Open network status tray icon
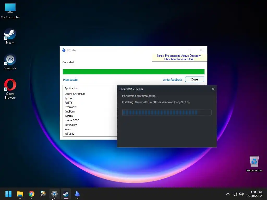Image resolution: width=267 pixels, height=200 pixels. click(235, 194)
